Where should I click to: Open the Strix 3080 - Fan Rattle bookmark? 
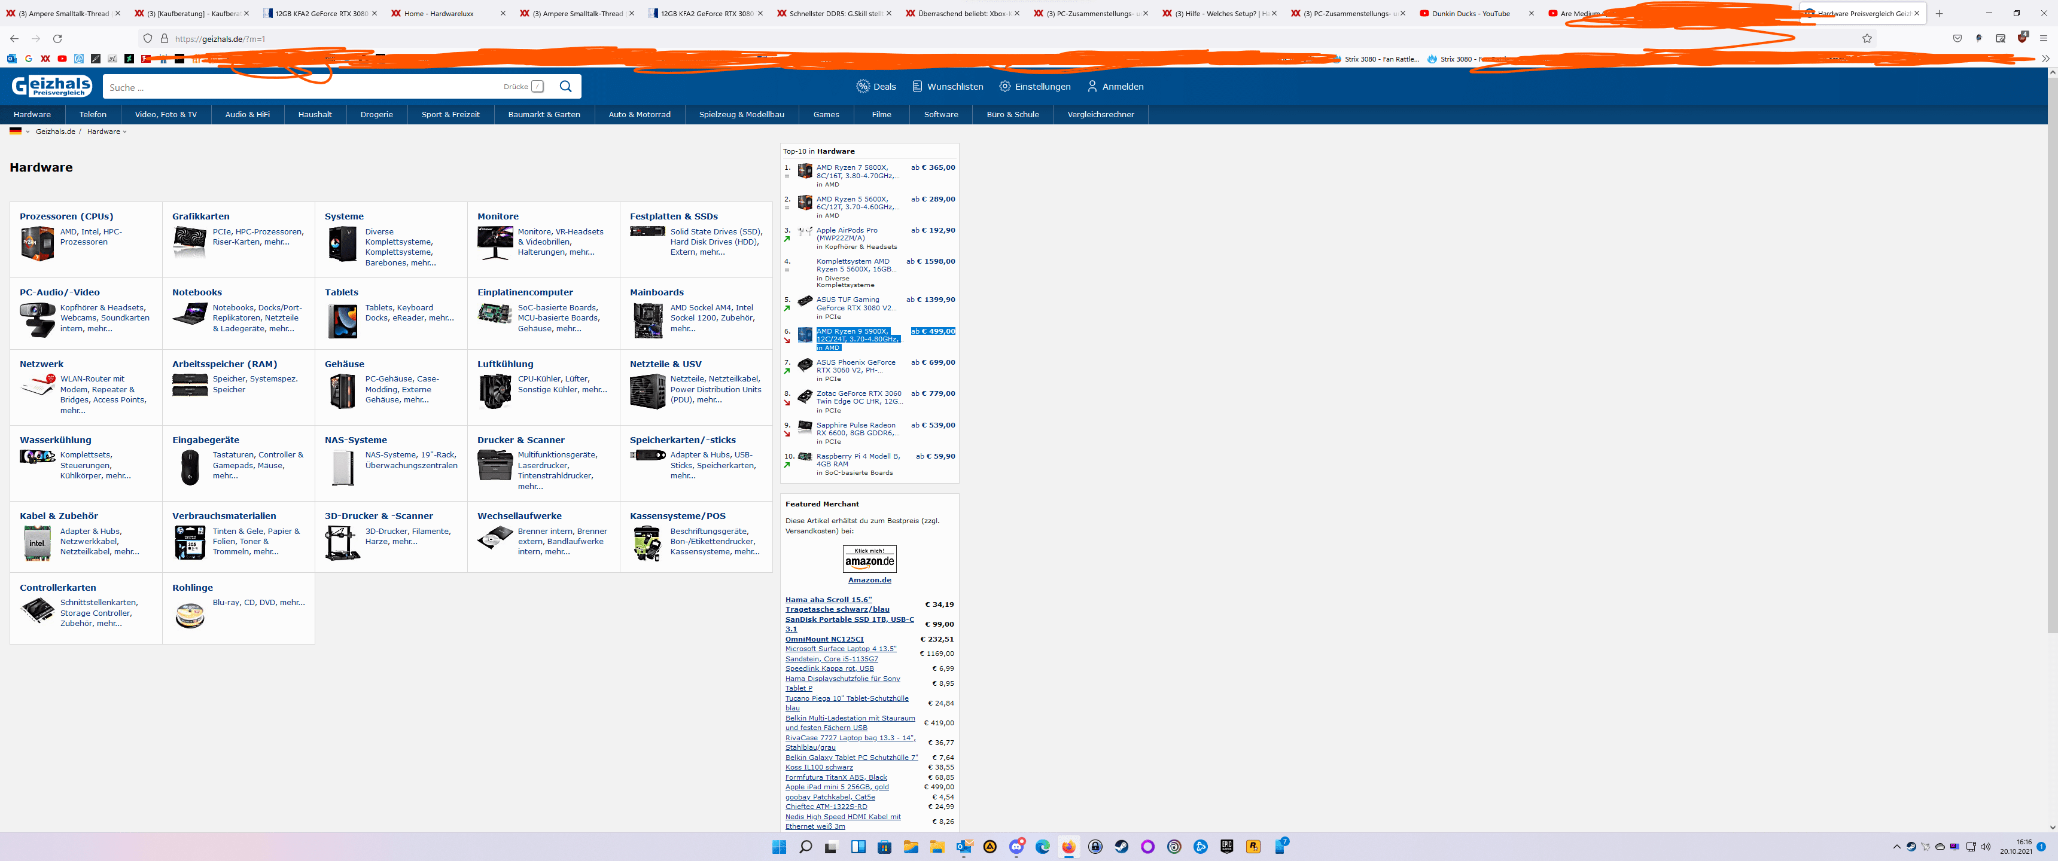tap(1376, 59)
